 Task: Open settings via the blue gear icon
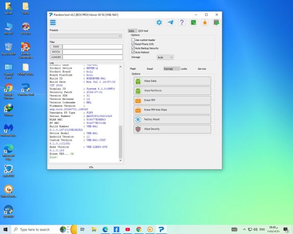159,22
